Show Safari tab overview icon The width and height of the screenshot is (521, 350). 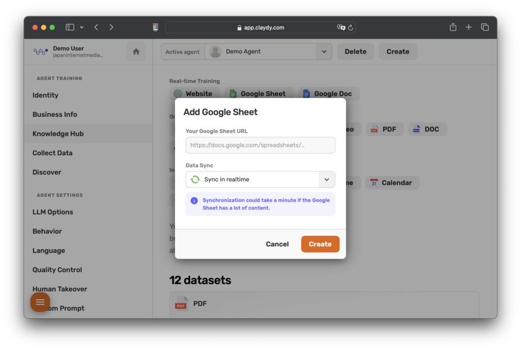tap(485, 27)
